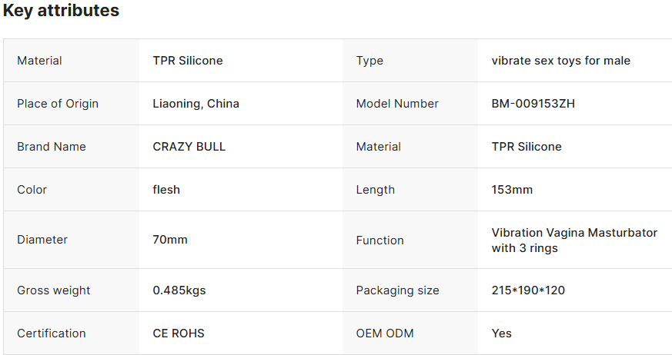Click the Liaoning, China value
This screenshot has height=355, width=672.
[x=196, y=104]
